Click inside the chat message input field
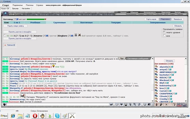 click(x=58, y=104)
